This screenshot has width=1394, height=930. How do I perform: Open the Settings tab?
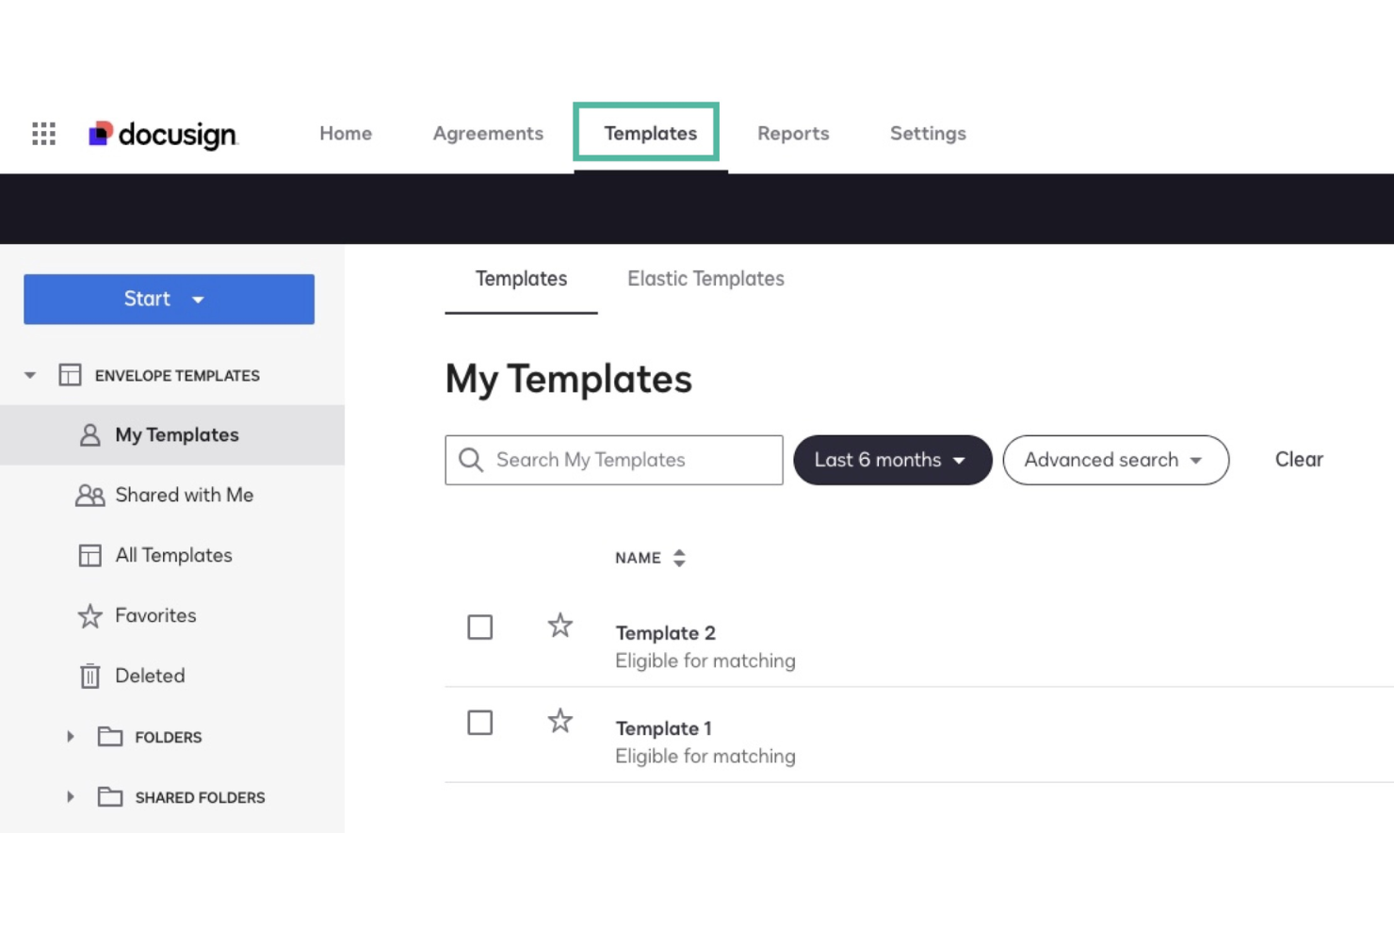click(928, 134)
